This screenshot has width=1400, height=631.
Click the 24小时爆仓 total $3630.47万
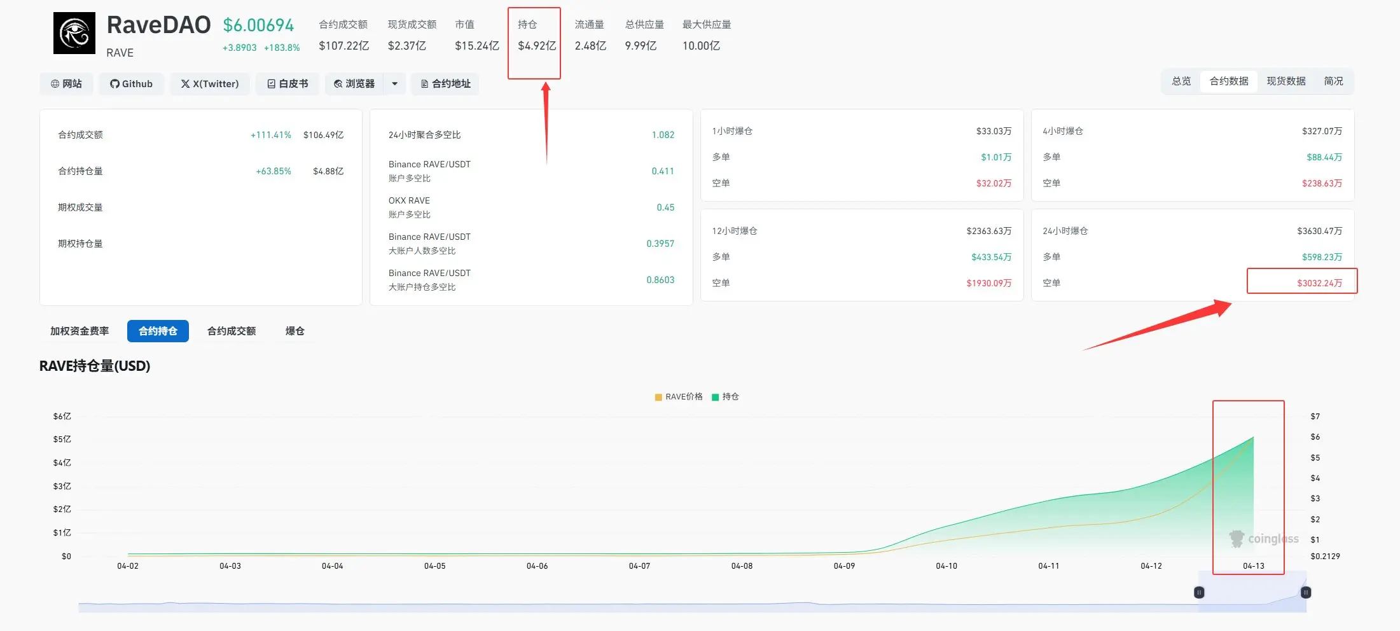tap(1319, 231)
